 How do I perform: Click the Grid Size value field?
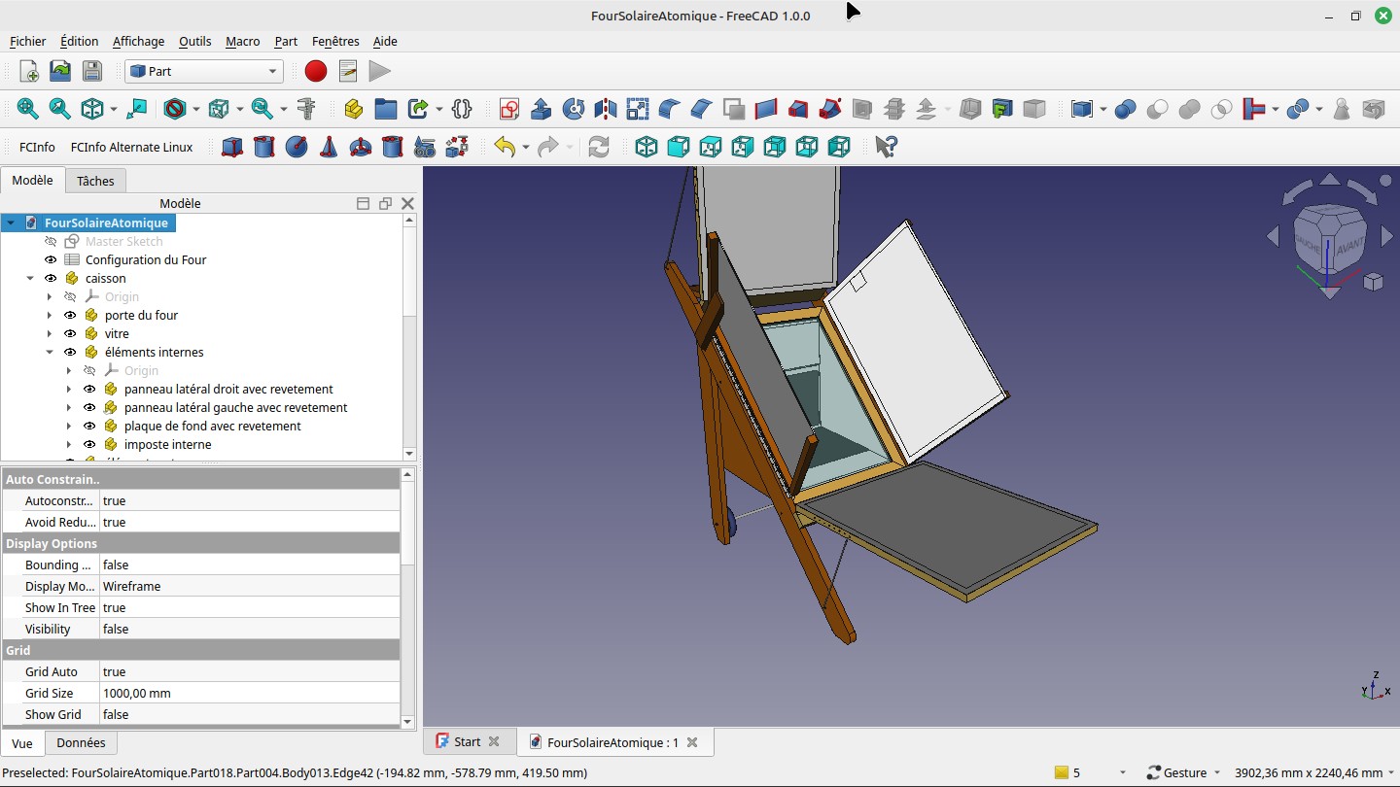point(249,693)
